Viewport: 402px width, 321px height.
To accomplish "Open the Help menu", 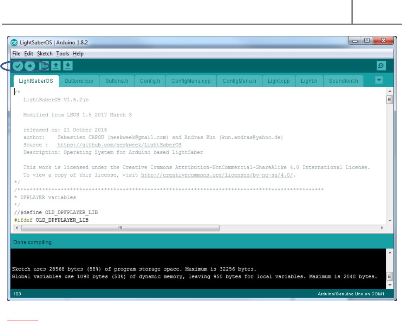I will (78, 54).
